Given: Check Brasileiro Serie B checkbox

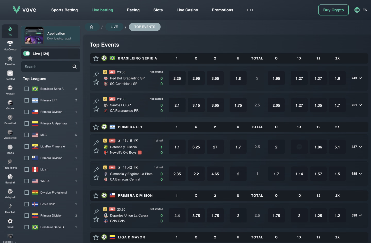Looking at the screenshot, I should click(x=27, y=227).
